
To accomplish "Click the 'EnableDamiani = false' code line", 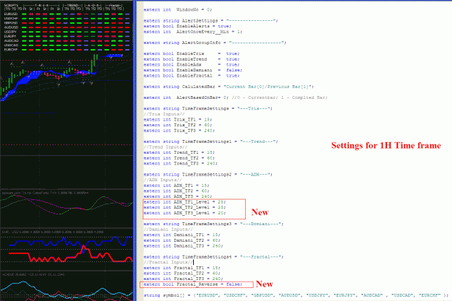I will click(x=193, y=70).
